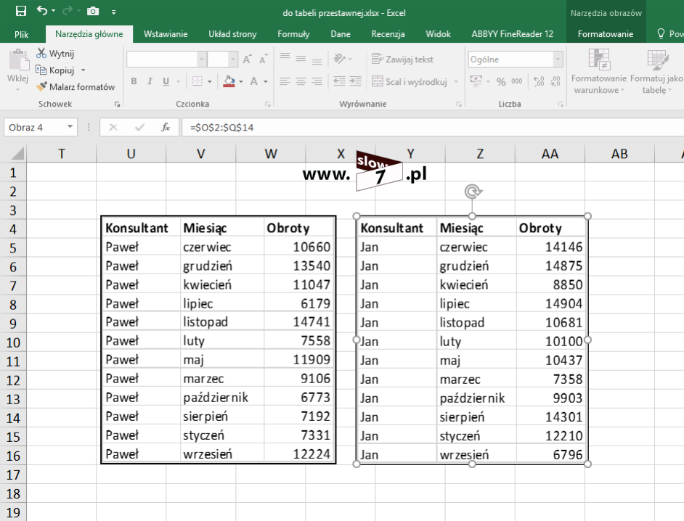This screenshot has height=521, width=684.
Task: Toggle italic formatting
Action: click(150, 81)
